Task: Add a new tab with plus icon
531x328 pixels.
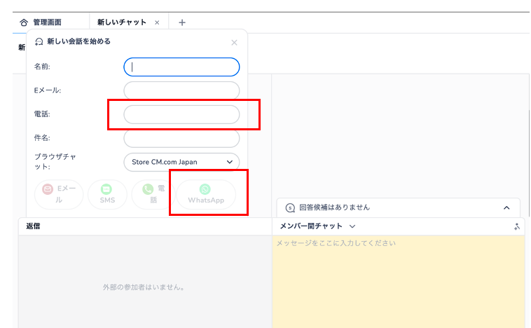Action: (182, 22)
